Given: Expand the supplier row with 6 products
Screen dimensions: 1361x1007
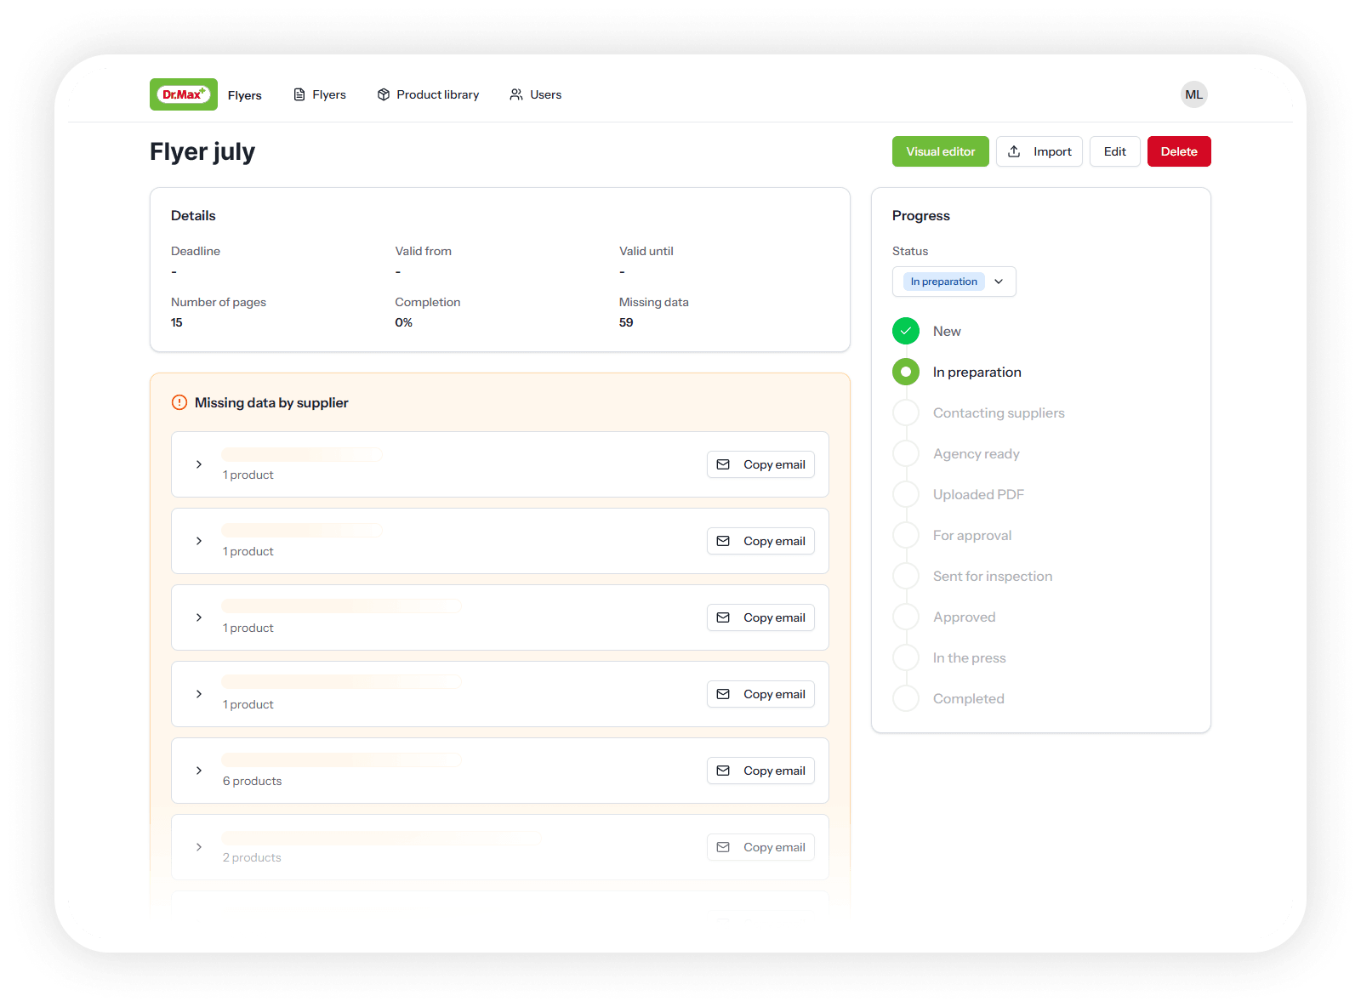Looking at the screenshot, I should tap(199, 771).
